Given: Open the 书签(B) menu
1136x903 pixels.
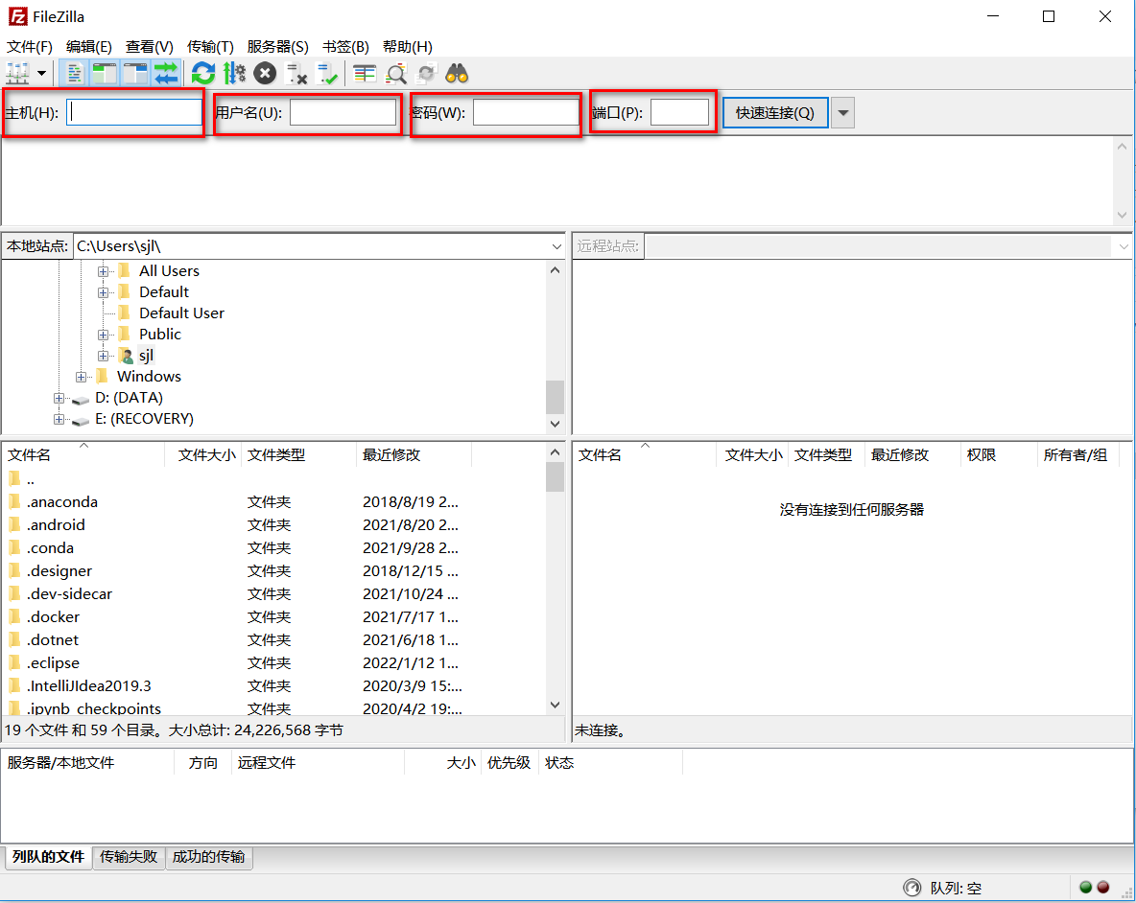Looking at the screenshot, I should 345,47.
